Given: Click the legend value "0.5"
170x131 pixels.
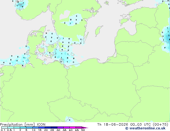Looking at the screenshot, I should [9, 130].
